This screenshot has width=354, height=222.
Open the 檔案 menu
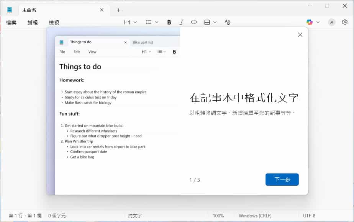(x=11, y=22)
